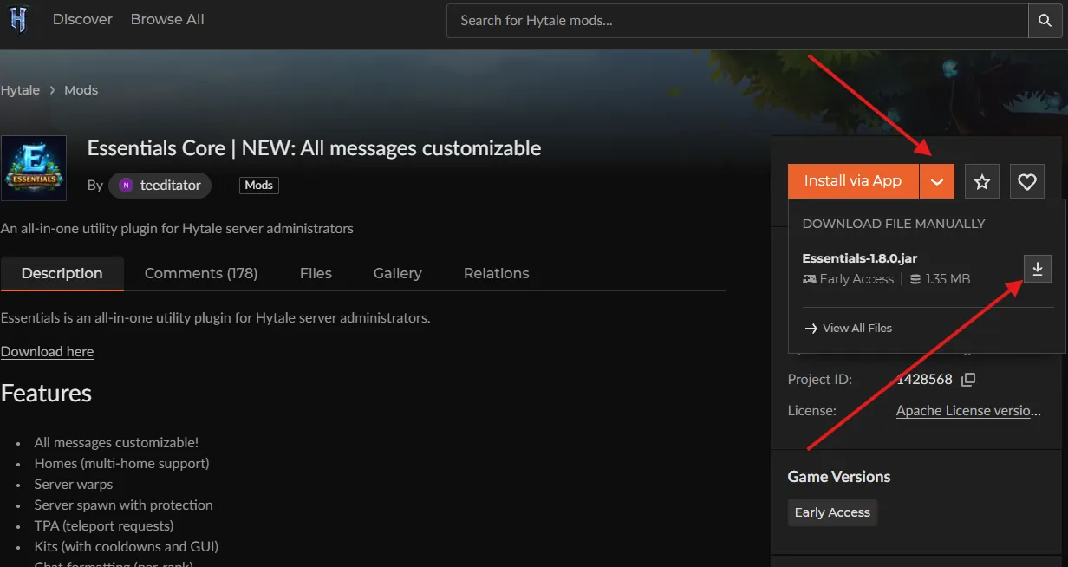1068x567 pixels.
Task: Select the Description tab
Action: (x=62, y=273)
